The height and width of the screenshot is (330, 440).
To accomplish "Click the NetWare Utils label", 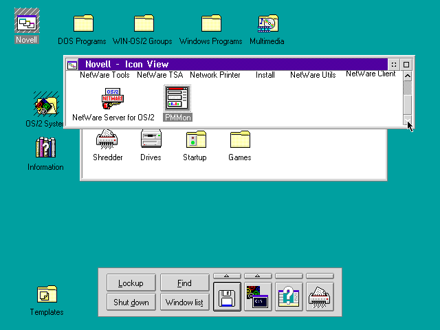I will (313, 75).
